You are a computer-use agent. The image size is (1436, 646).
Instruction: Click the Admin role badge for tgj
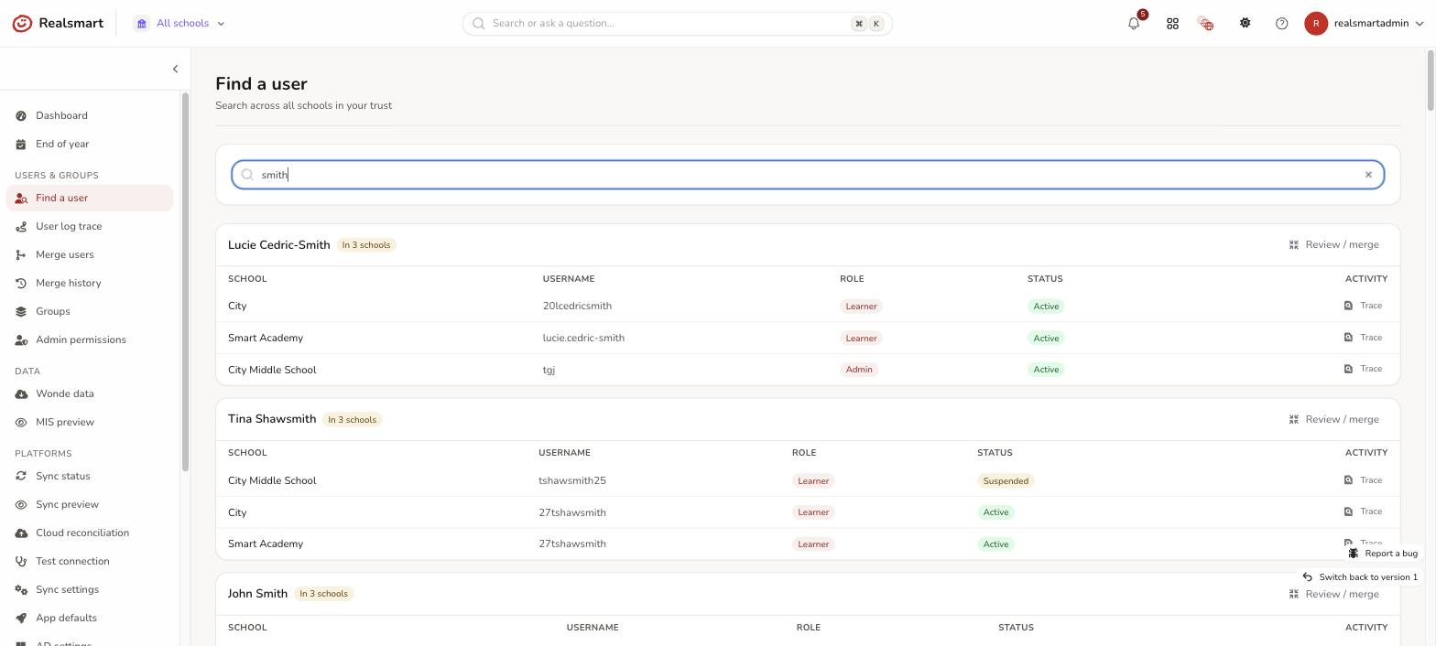859,370
